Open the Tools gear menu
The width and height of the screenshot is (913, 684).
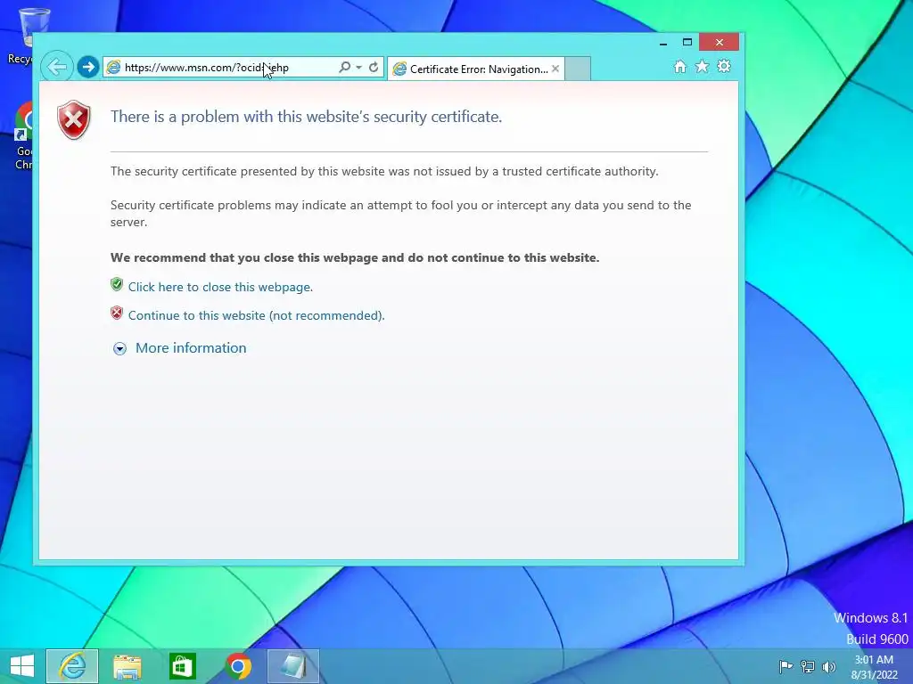724,66
